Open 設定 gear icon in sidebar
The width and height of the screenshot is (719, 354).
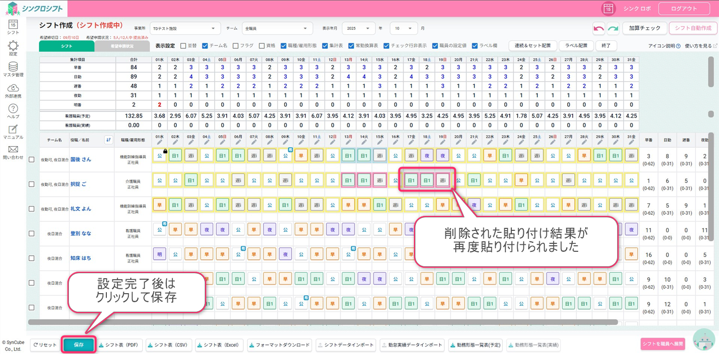click(x=13, y=46)
